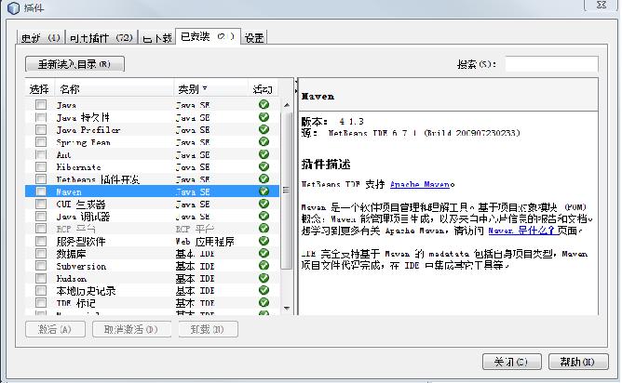Click the green check icon for Spring Bean
Screen dimensions: 622x383
(264, 142)
